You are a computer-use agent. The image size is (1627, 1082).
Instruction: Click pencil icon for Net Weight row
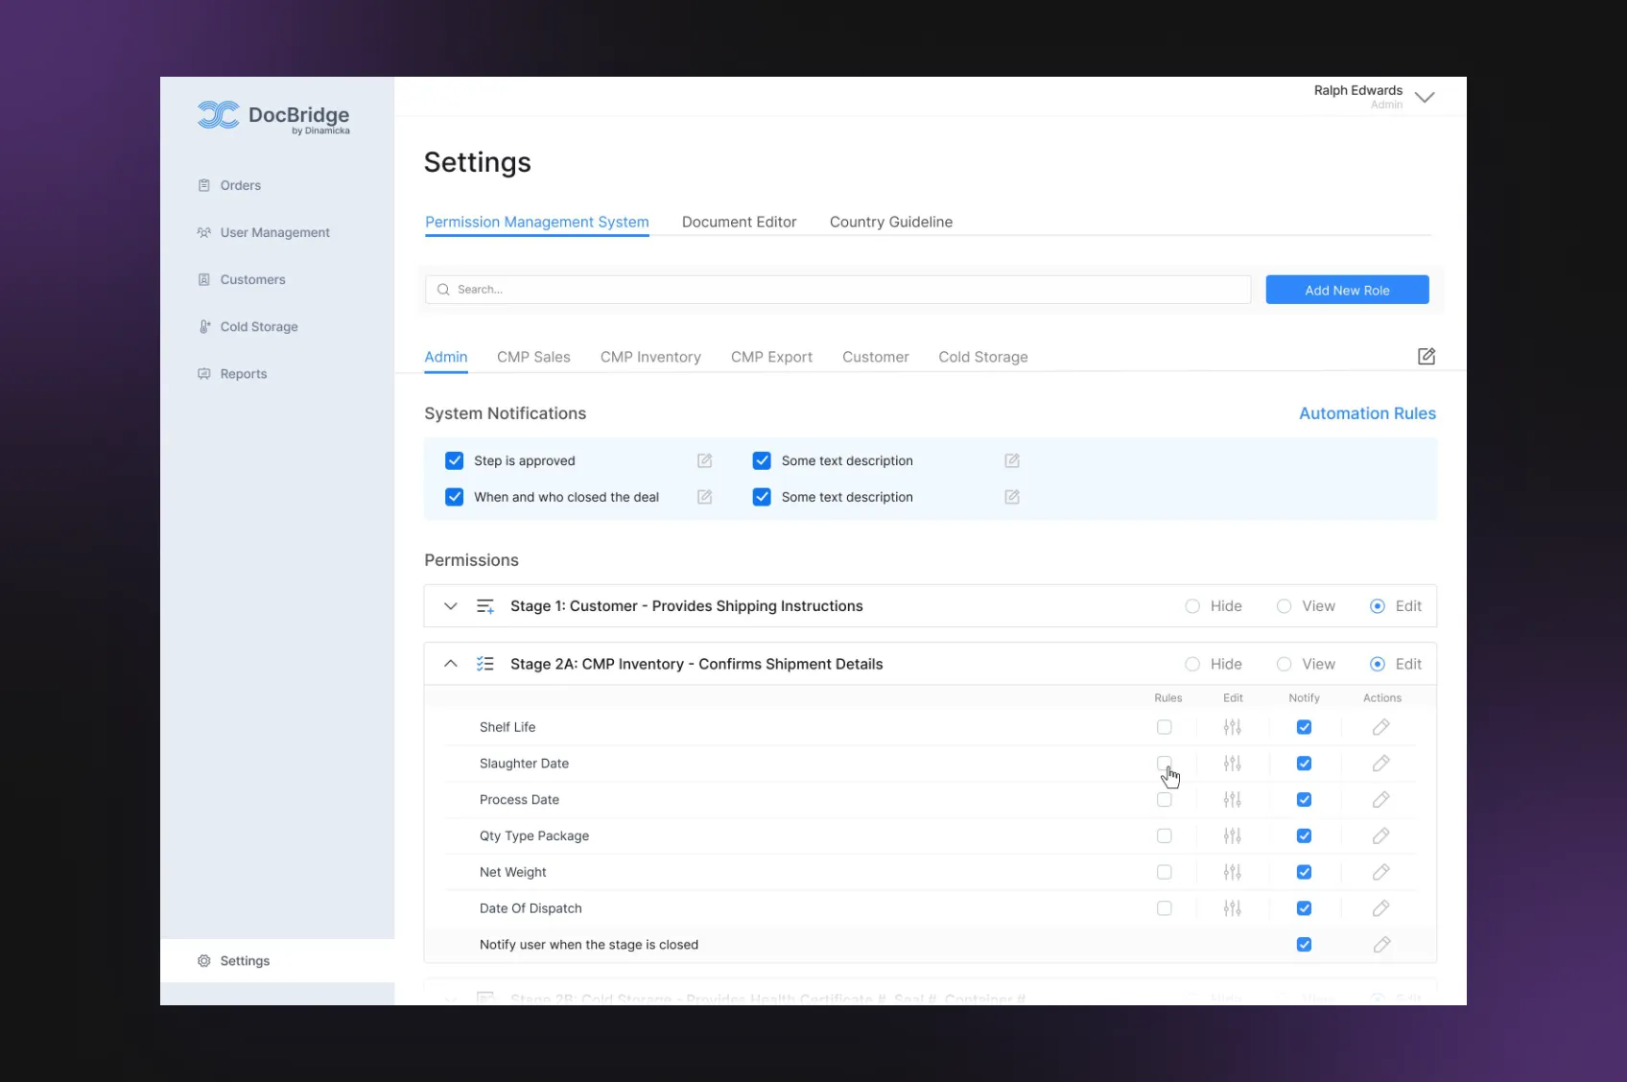pyautogui.click(x=1380, y=872)
